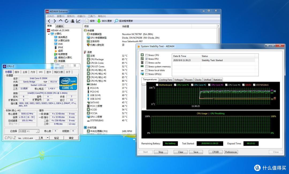Enable the Stress system memory checkbox
Viewport: 289px width, 174px height.
(146, 66)
